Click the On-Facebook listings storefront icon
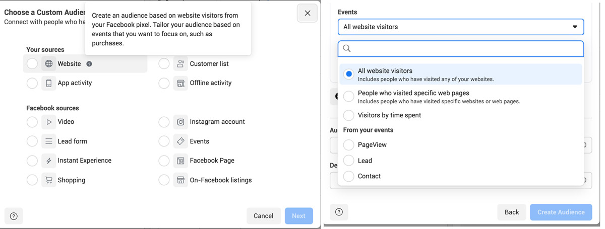 [180, 180]
